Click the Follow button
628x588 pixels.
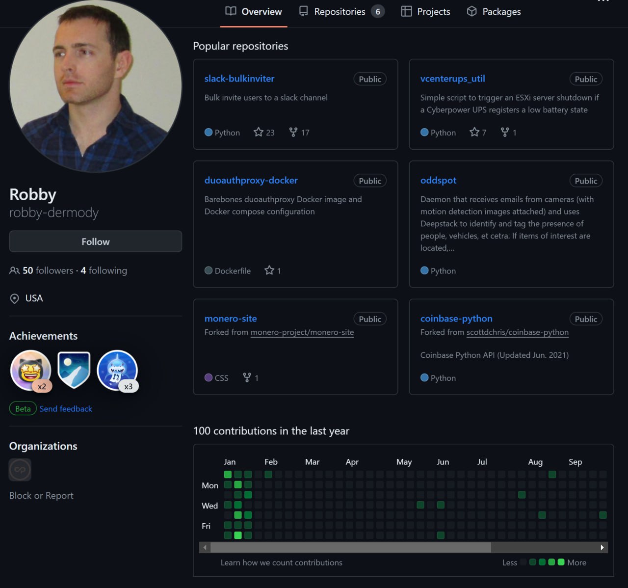click(96, 241)
